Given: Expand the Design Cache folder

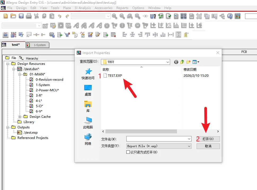Looking at the screenshot, I should pos(20,117).
